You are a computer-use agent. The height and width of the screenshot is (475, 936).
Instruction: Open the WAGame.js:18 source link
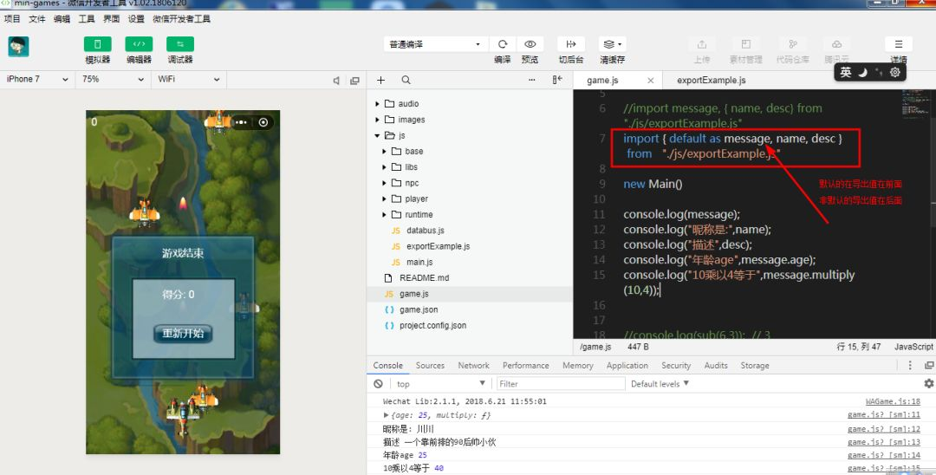click(x=893, y=401)
